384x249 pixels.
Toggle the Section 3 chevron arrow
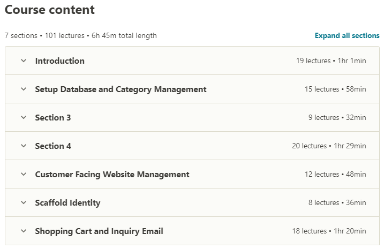click(24, 117)
